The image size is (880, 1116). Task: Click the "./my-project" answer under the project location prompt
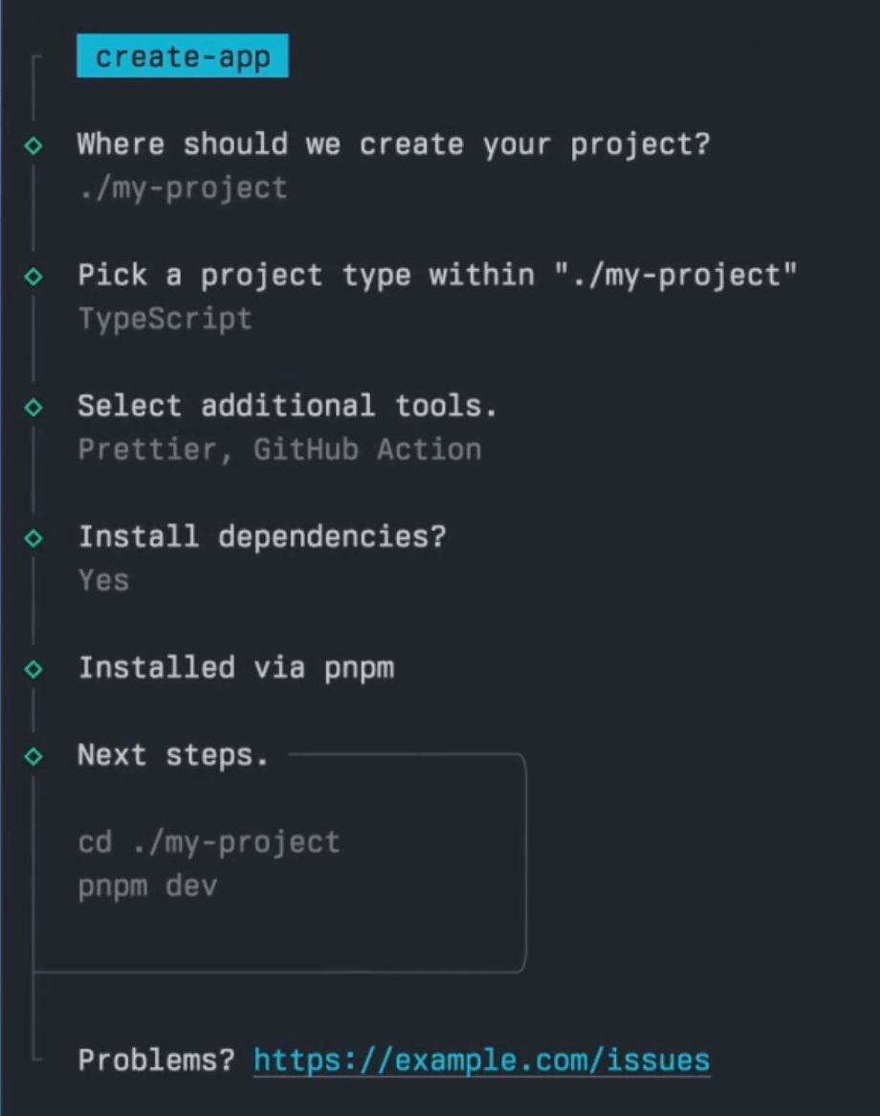pos(182,188)
